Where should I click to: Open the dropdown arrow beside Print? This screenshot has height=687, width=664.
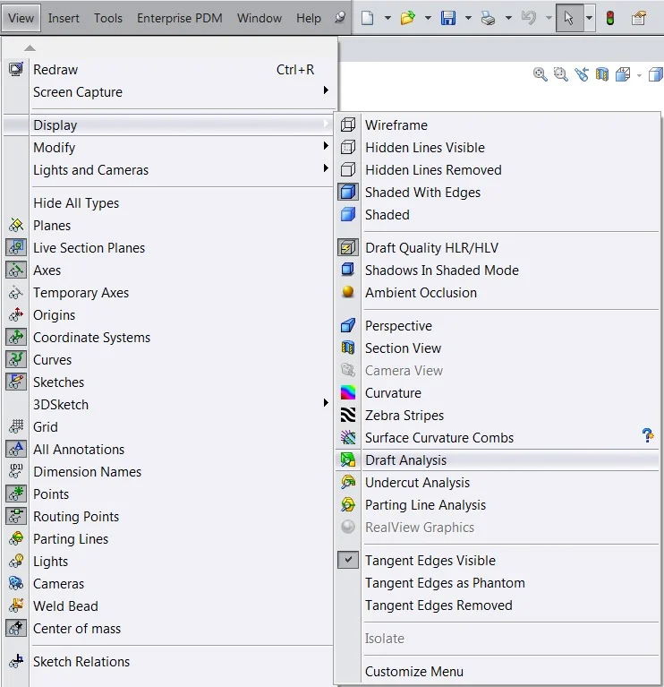click(508, 18)
